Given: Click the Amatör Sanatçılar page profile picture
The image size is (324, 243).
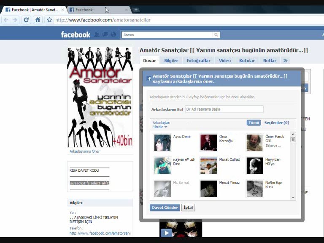Looking at the screenshot, I should coord(100,97).
